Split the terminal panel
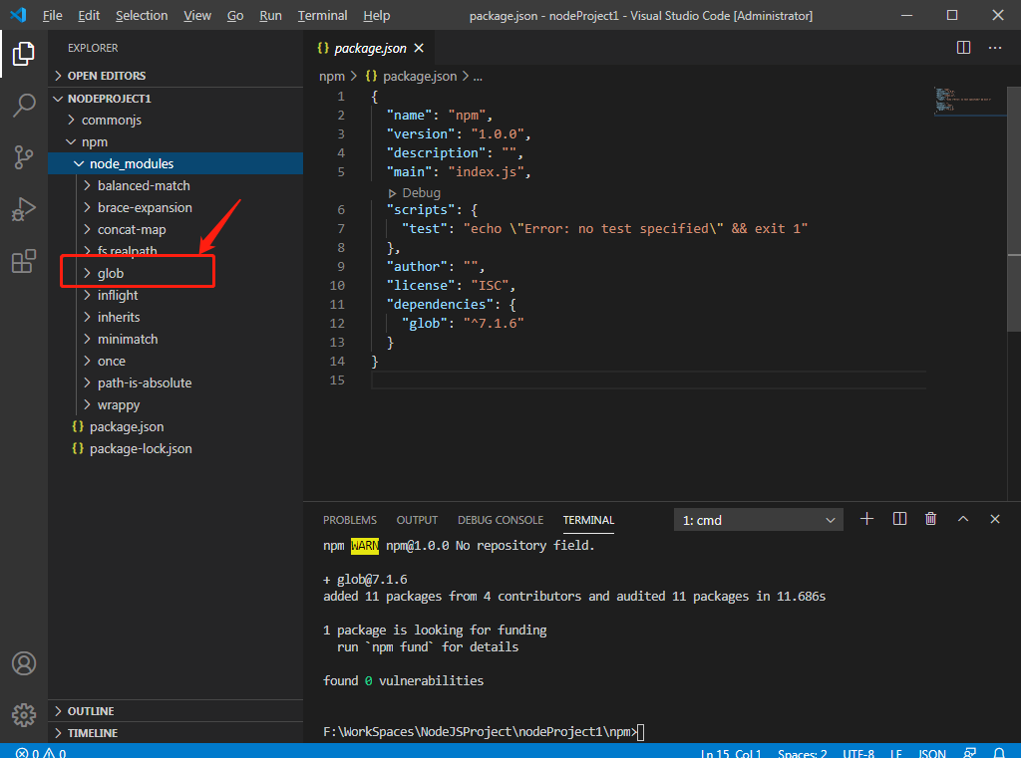1021x758 pixels. (900, 519)
